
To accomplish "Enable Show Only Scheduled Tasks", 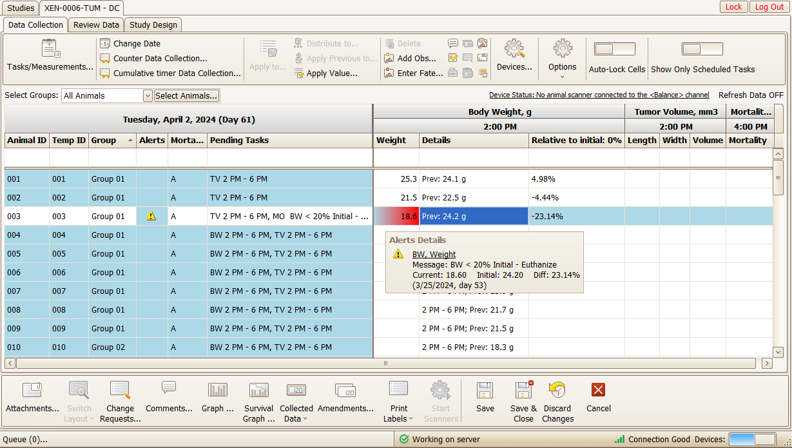I will tap(702, 48).
